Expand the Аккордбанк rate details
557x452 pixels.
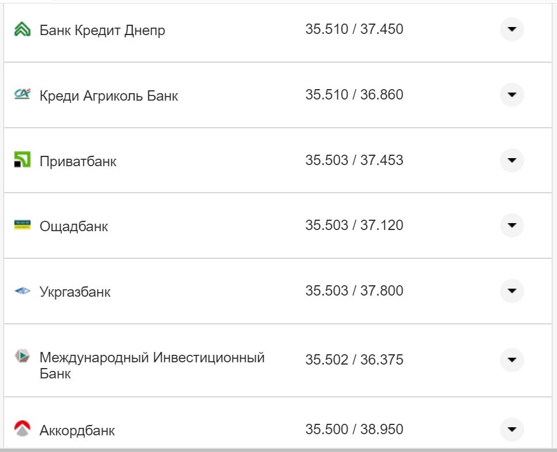pyautogui.click(x=511, y=430)
